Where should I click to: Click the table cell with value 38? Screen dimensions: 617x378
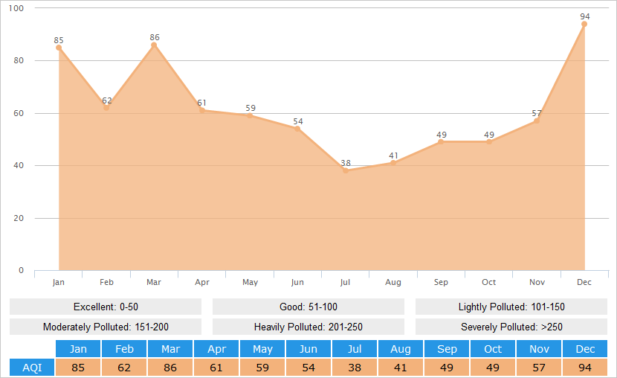[x=355, y=368]
